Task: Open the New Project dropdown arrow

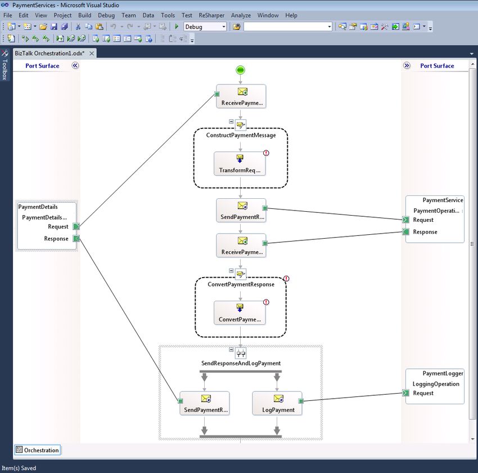Action: [x=19, y=26]
